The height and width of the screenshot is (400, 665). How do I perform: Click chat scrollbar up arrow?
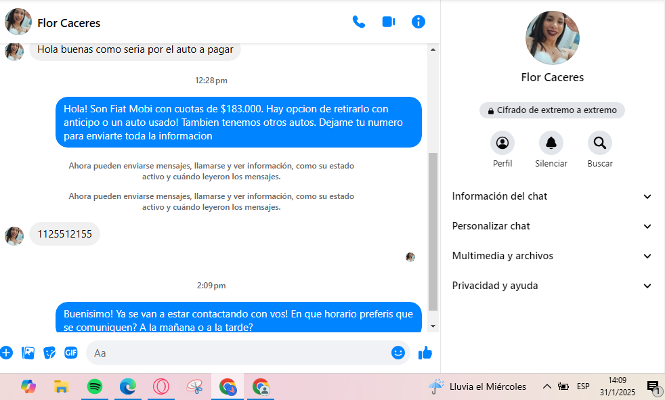coord(433,49)
